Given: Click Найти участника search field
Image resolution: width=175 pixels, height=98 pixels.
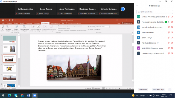Looking at the screenshot, I should (x=154, y=12).
